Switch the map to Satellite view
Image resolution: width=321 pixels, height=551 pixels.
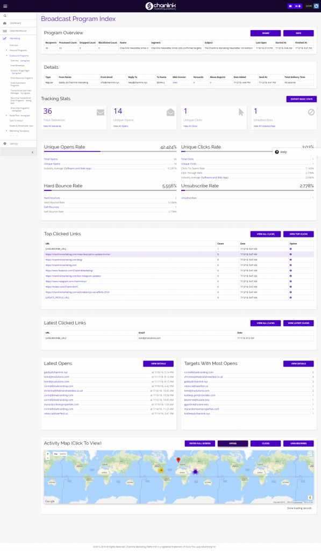pos(63,454)
